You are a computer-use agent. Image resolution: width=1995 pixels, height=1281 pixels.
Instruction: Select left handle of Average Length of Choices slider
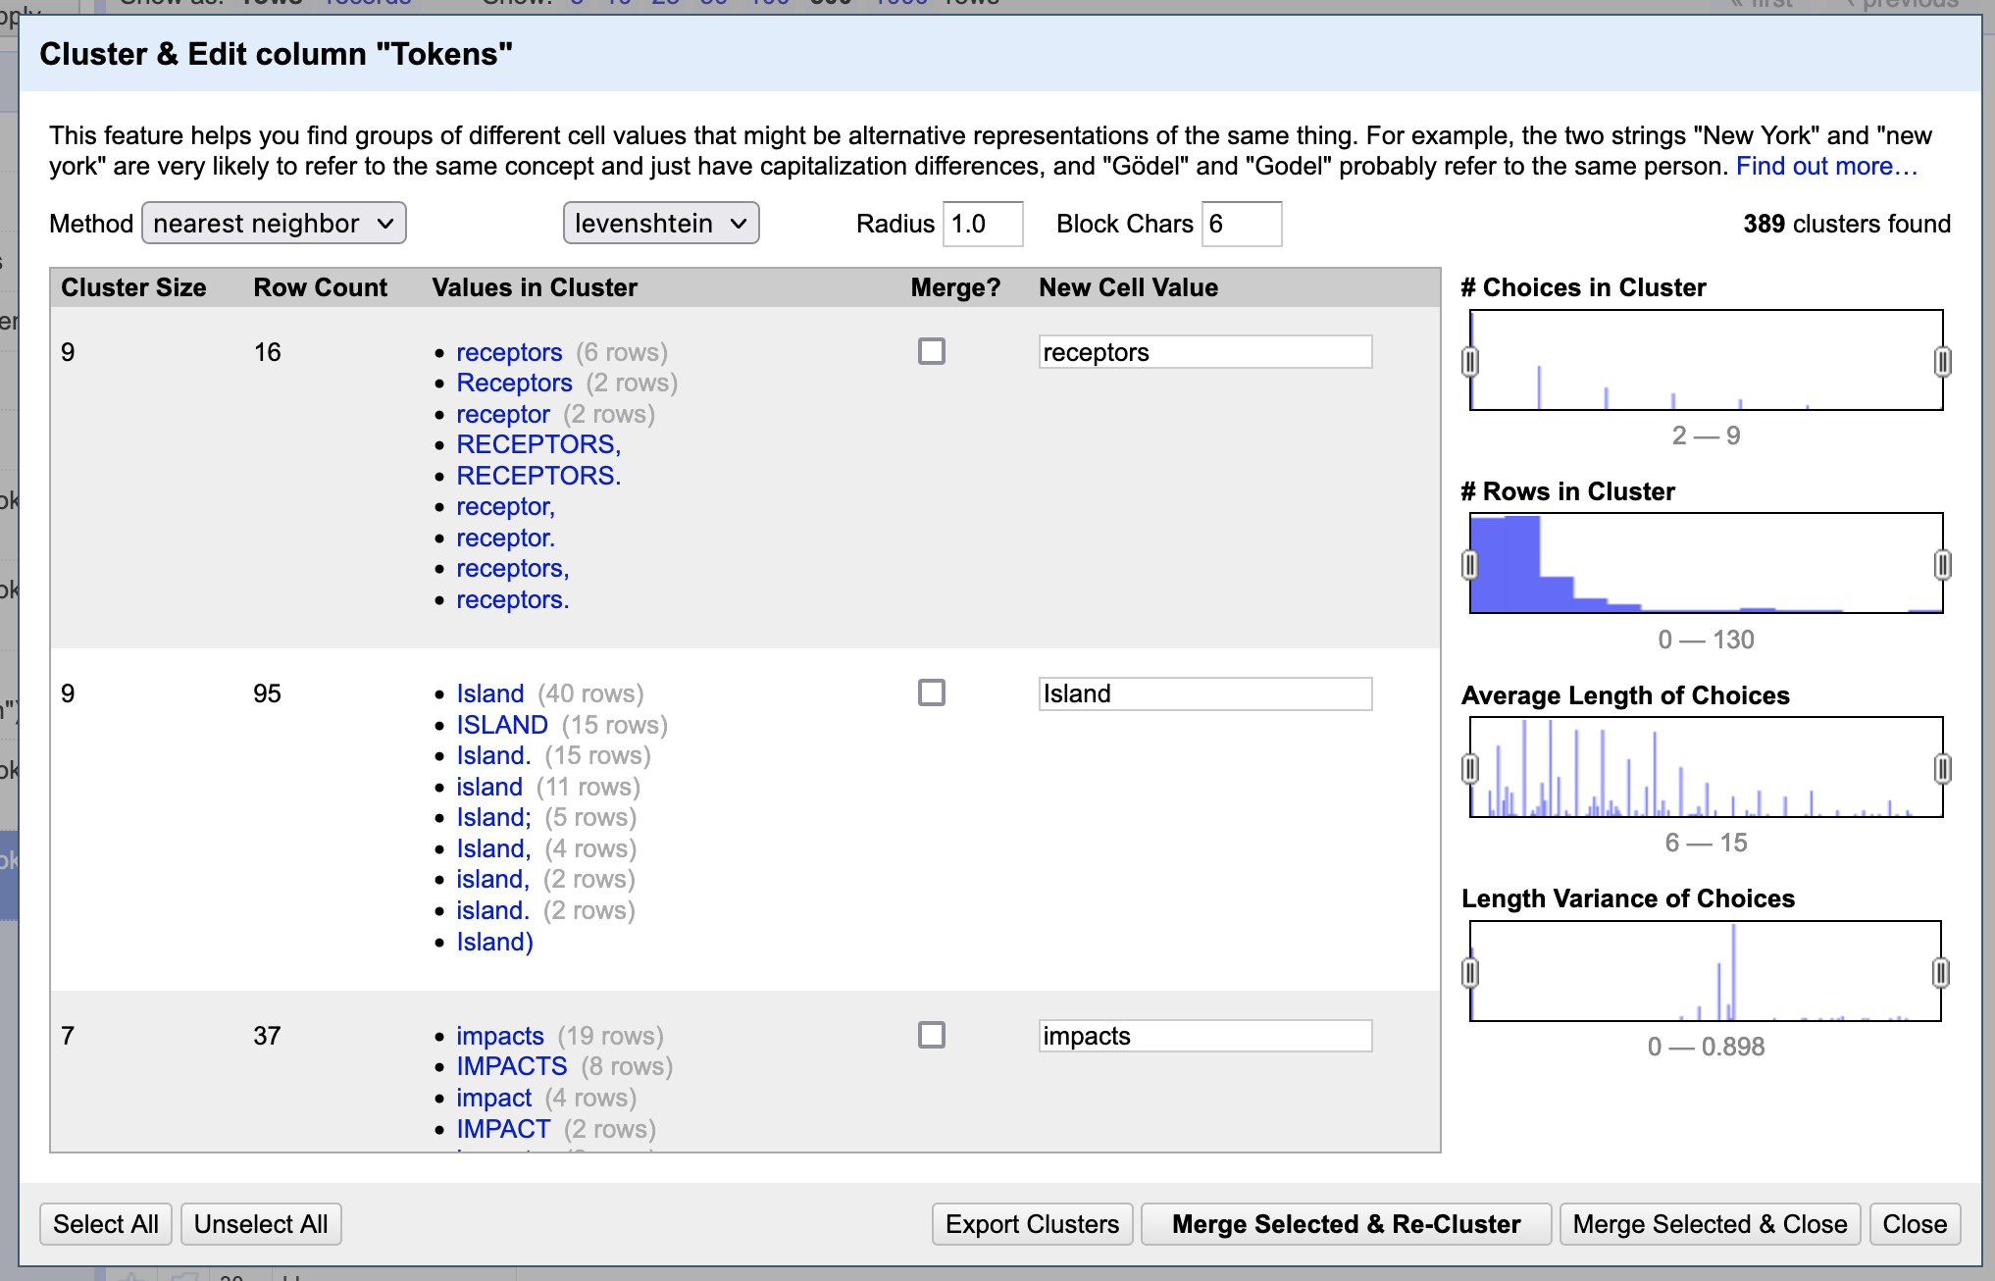pos(1469,768)
